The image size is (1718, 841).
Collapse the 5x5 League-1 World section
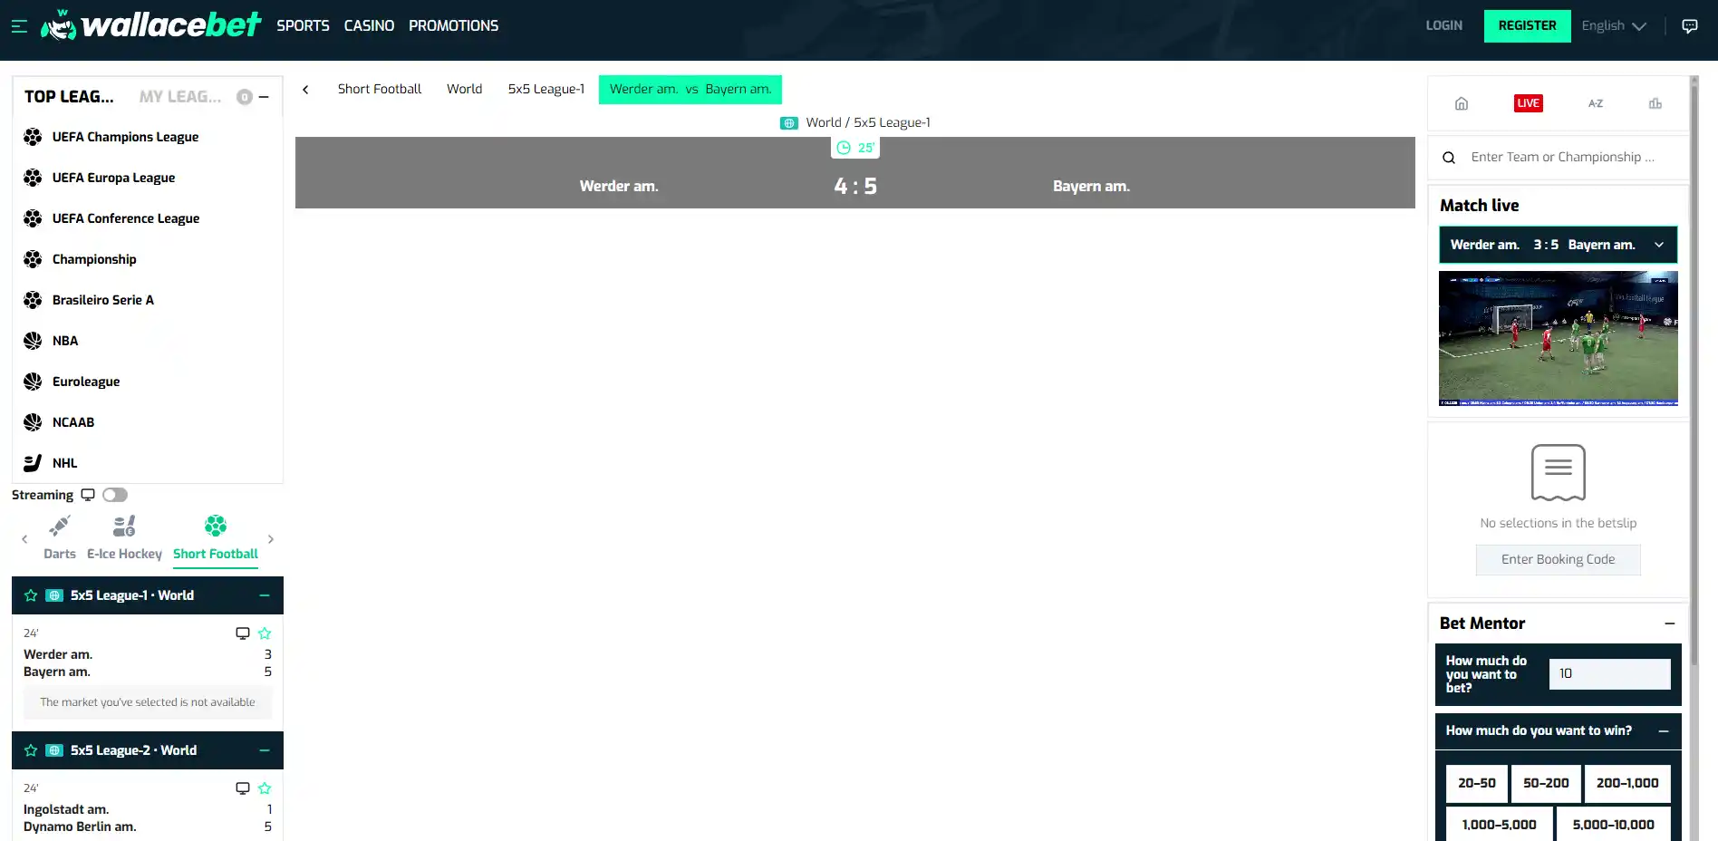click(265, 595)
